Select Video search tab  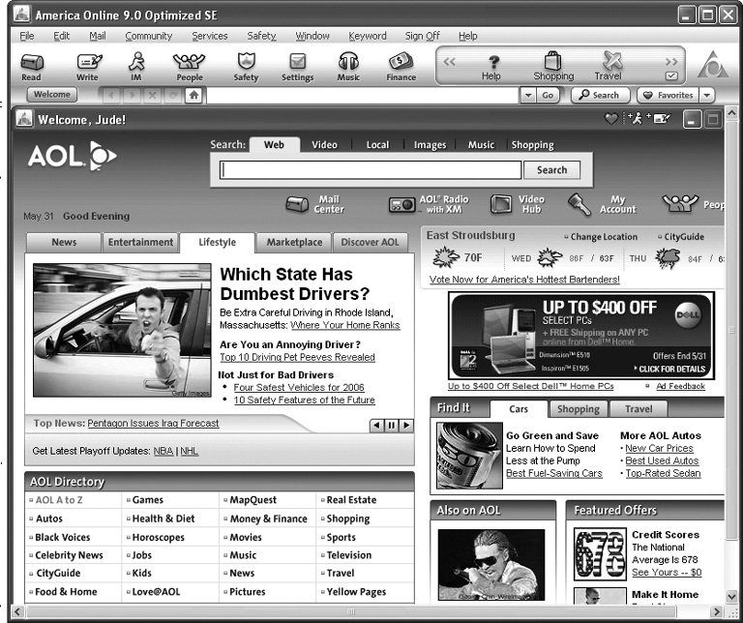(x=325, y=145)
